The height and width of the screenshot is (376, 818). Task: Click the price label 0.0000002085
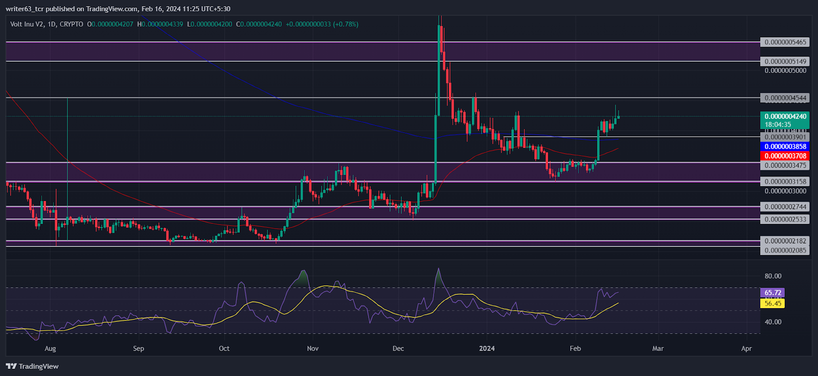[785, 250]
